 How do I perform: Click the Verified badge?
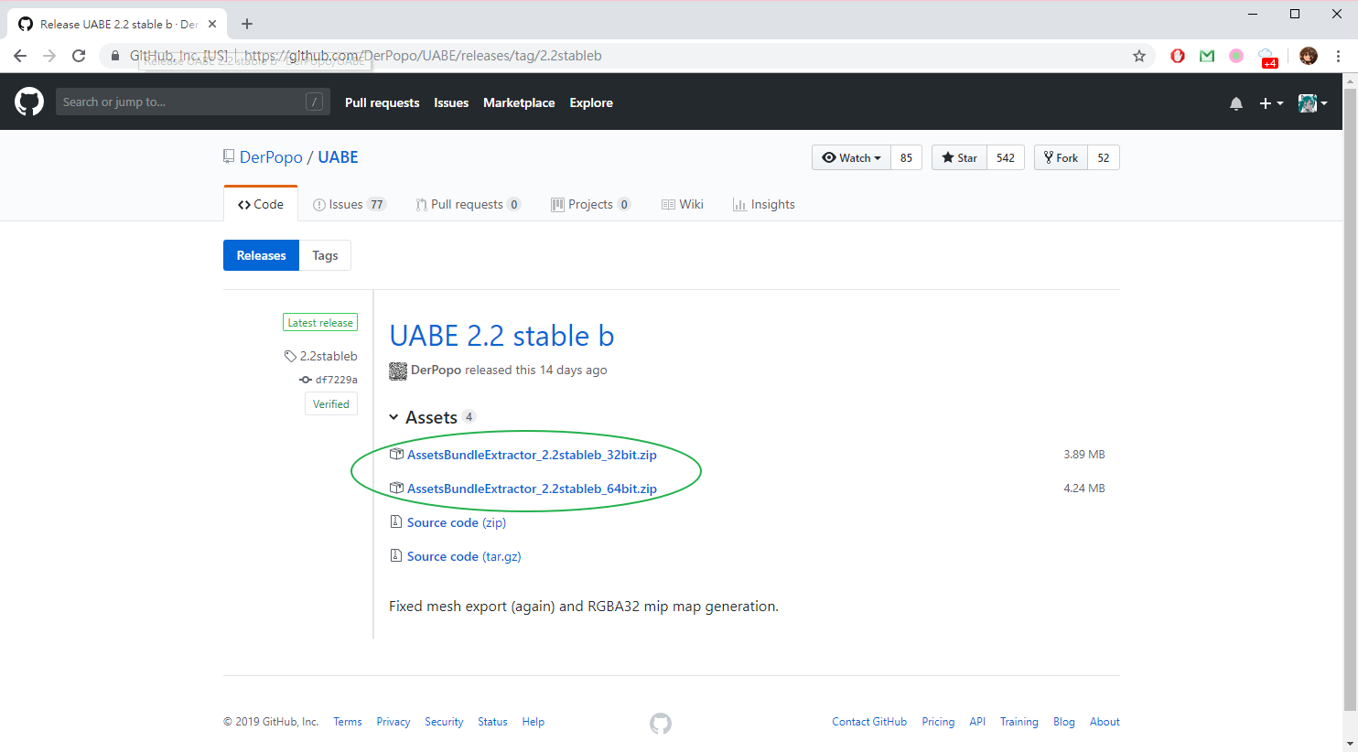click(x=331, y=404)
